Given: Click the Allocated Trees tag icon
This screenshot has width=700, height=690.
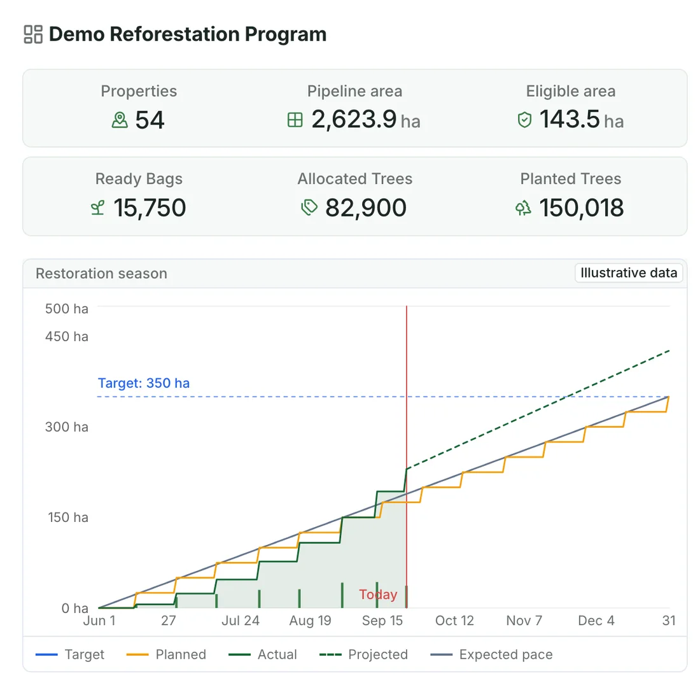Looking at the screenshot, I should (309, 208).
